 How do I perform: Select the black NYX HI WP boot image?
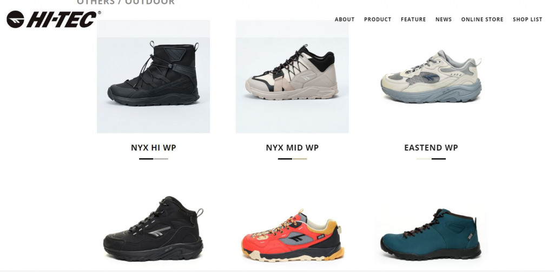[x=153, y=76]
